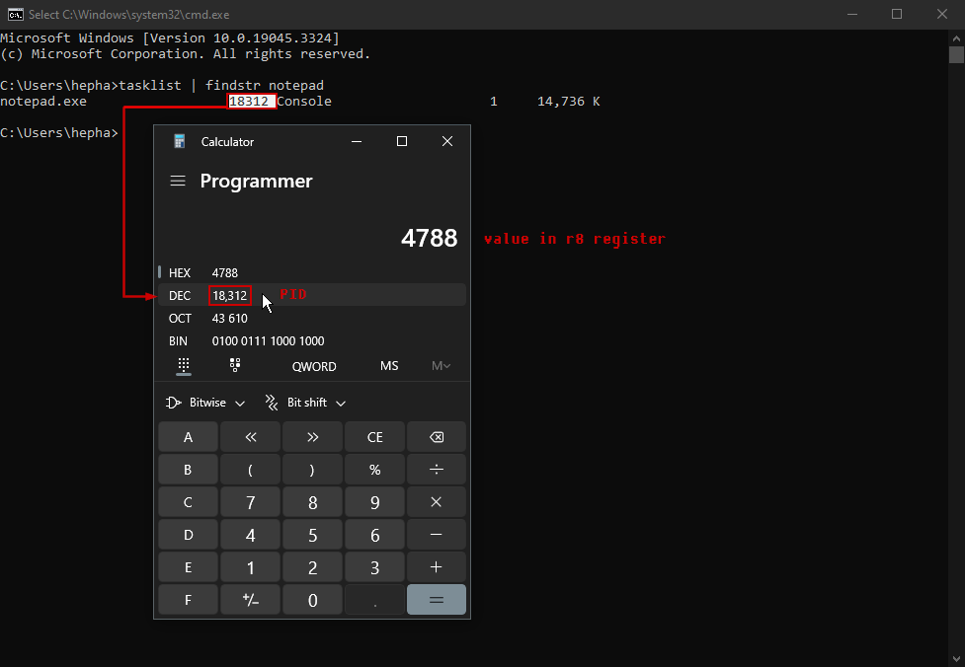Image resolution: width=965 pixels, height=667 pixels.
Task: Select the HEX number base
Action: (312, 272)
